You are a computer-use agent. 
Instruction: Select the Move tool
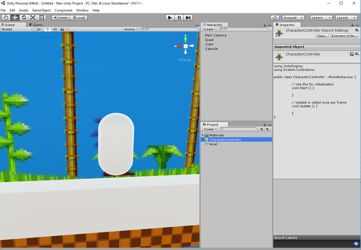pos(15,17)
